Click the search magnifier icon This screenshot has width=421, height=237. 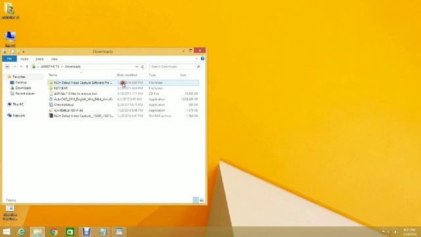pos(199,66)
